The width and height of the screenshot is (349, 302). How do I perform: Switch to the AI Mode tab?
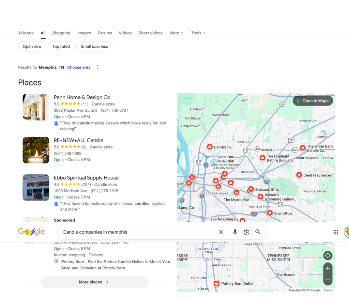(26, 33)
